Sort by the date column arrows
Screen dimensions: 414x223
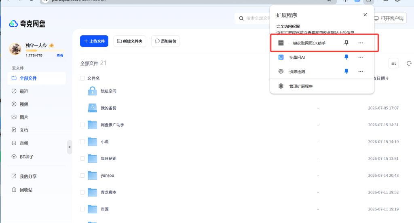point(387,79)
